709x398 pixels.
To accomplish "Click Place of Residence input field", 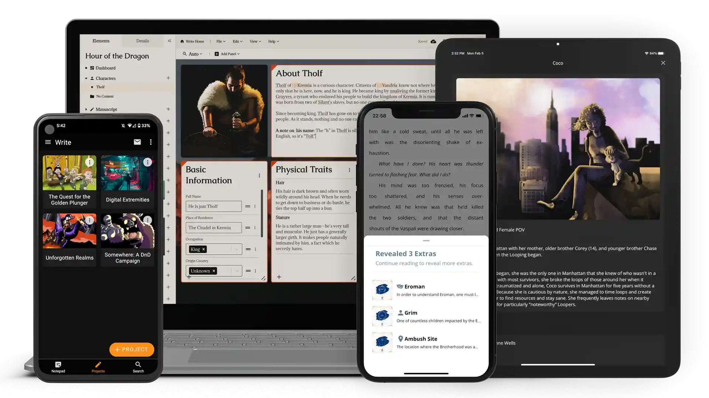I will pyautogui.click(x=213, y=227).
